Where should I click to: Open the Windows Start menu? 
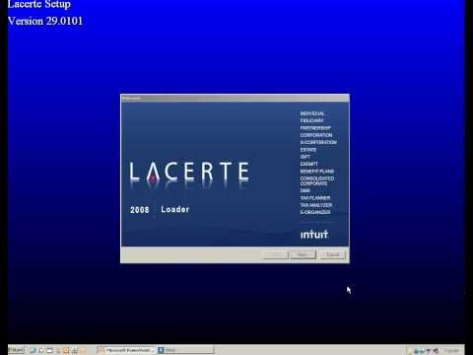[x=16, y=350]
